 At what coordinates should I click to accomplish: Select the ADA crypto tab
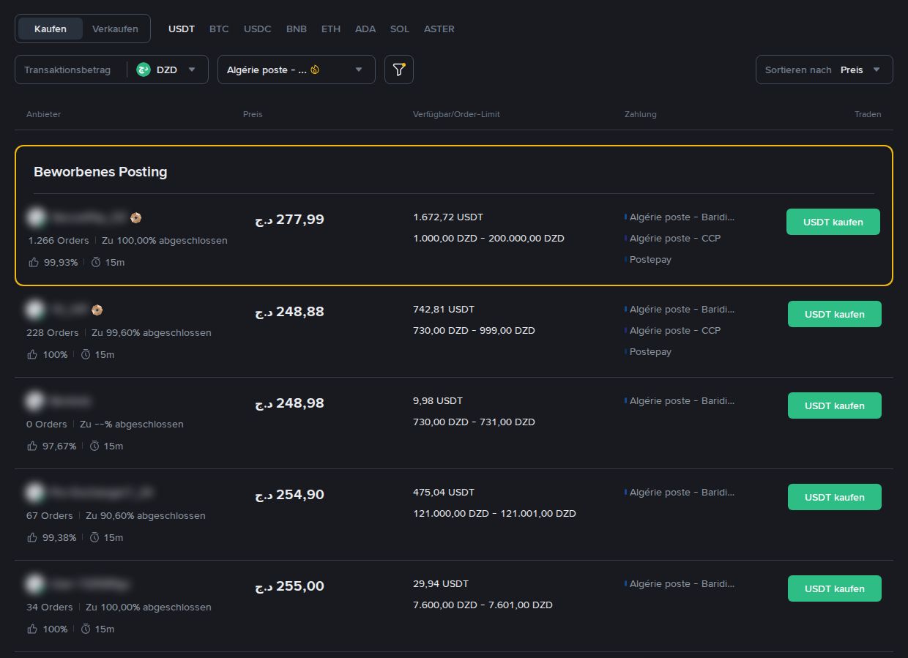pyautogui.click(x=365, y=29)
